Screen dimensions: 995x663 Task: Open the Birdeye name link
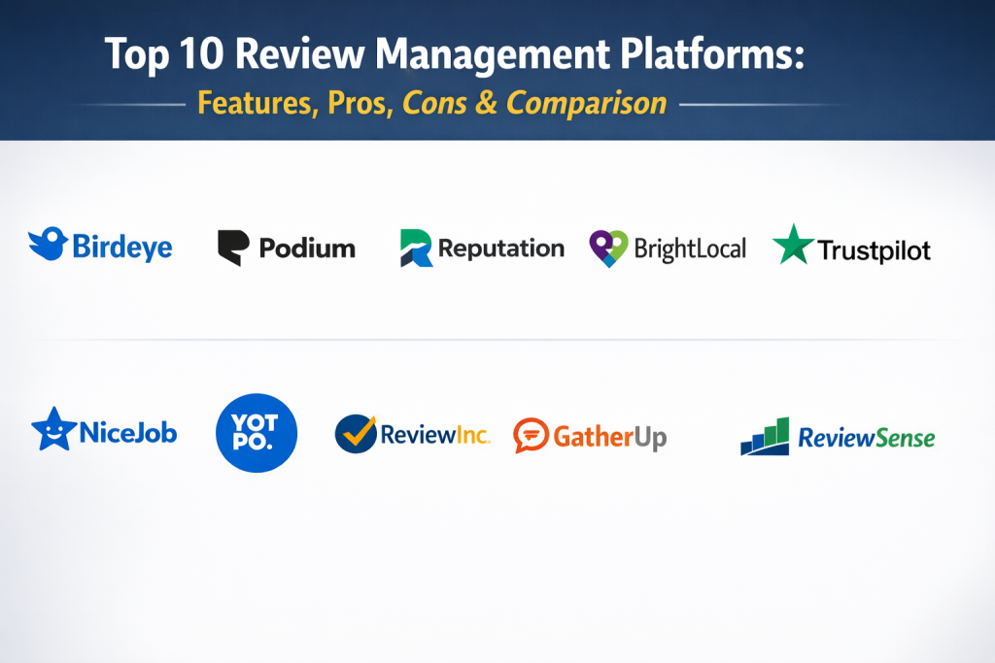[122, 248]
